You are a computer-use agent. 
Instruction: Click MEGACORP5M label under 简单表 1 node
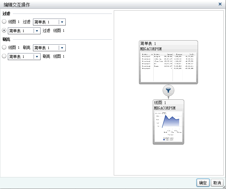151,49
